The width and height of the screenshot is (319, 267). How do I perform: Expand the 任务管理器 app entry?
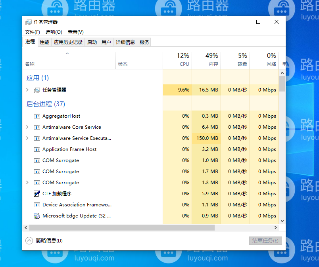(27, 90)
